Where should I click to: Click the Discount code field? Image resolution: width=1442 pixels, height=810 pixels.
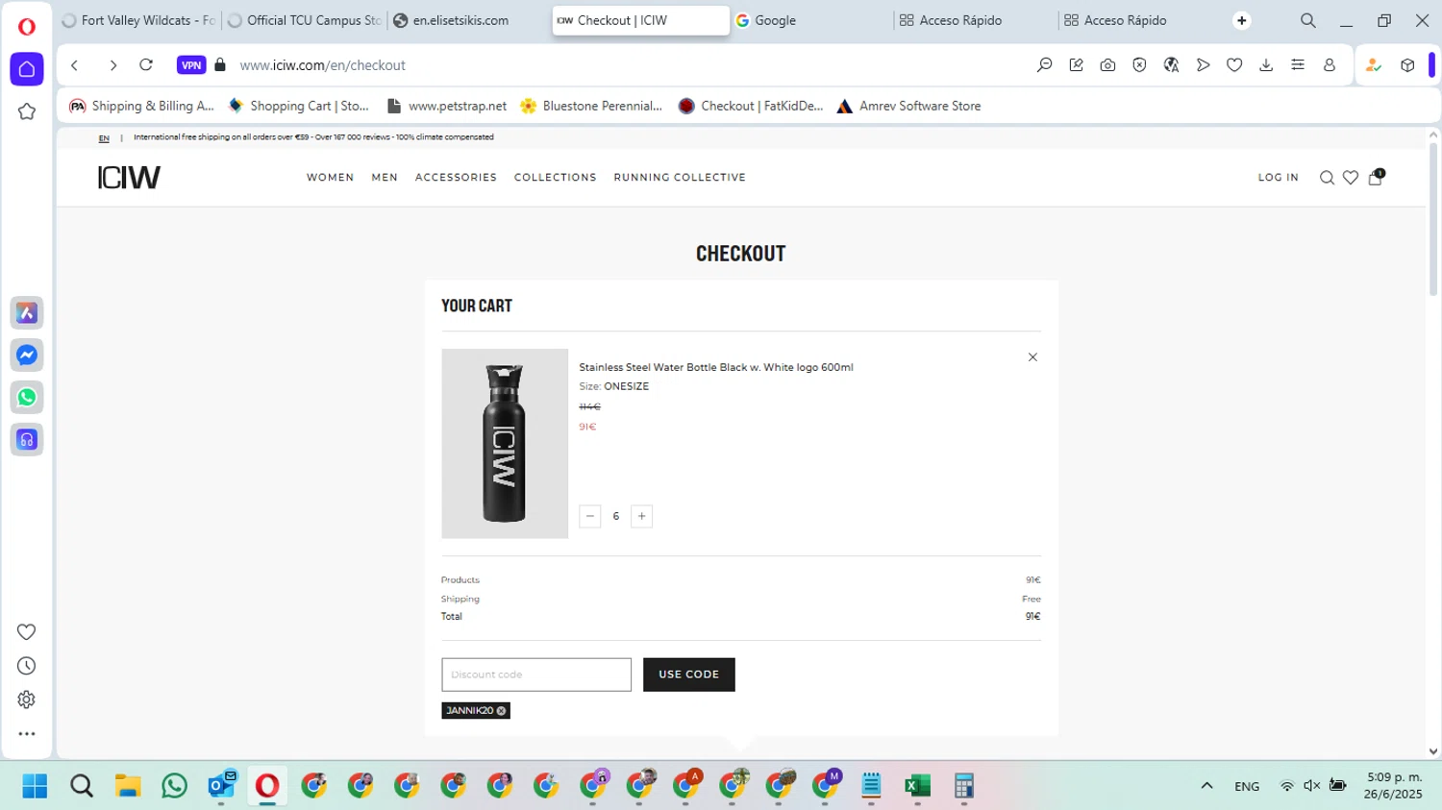536,675
